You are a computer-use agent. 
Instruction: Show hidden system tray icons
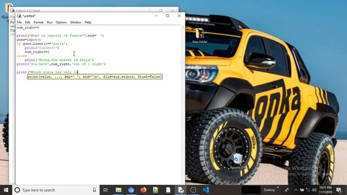tap(295, 190)
